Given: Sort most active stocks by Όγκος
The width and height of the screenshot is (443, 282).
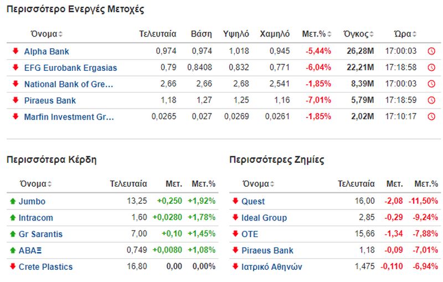Looking at the screenshot, I should (358, 34).
